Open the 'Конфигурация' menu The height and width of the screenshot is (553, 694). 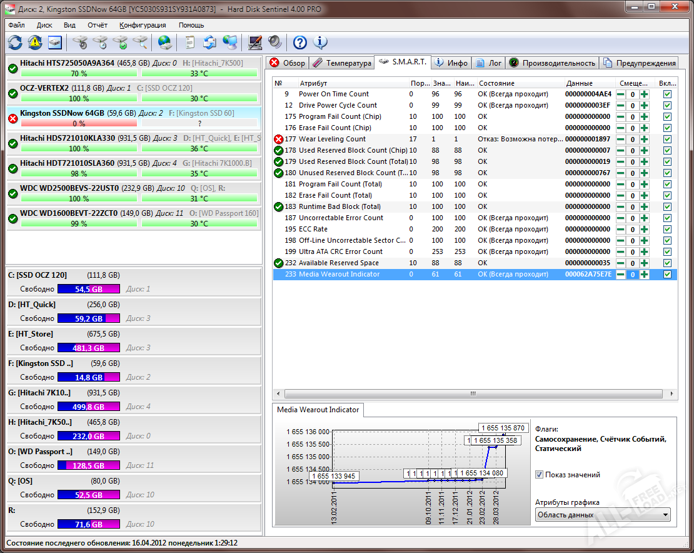143,25
